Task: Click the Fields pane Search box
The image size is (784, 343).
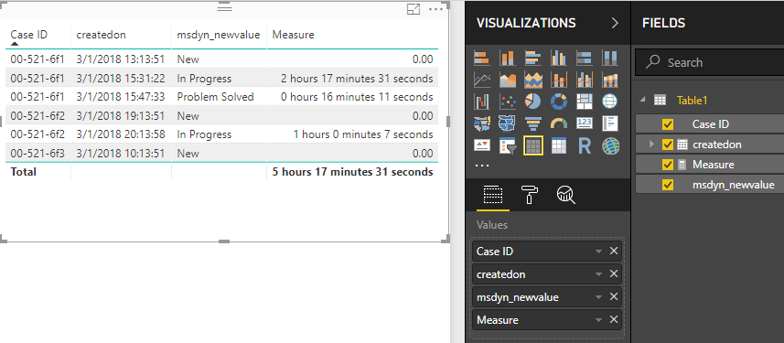Action: (709, 62)
